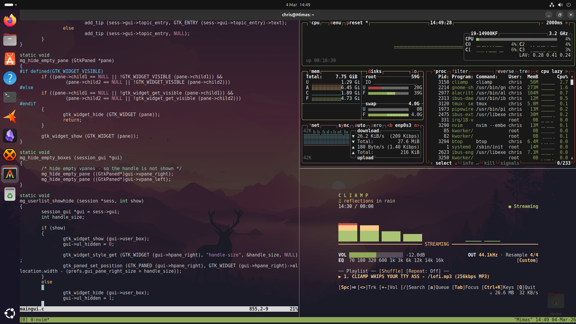Launch Obsidian from the dock

pos(10,136)
